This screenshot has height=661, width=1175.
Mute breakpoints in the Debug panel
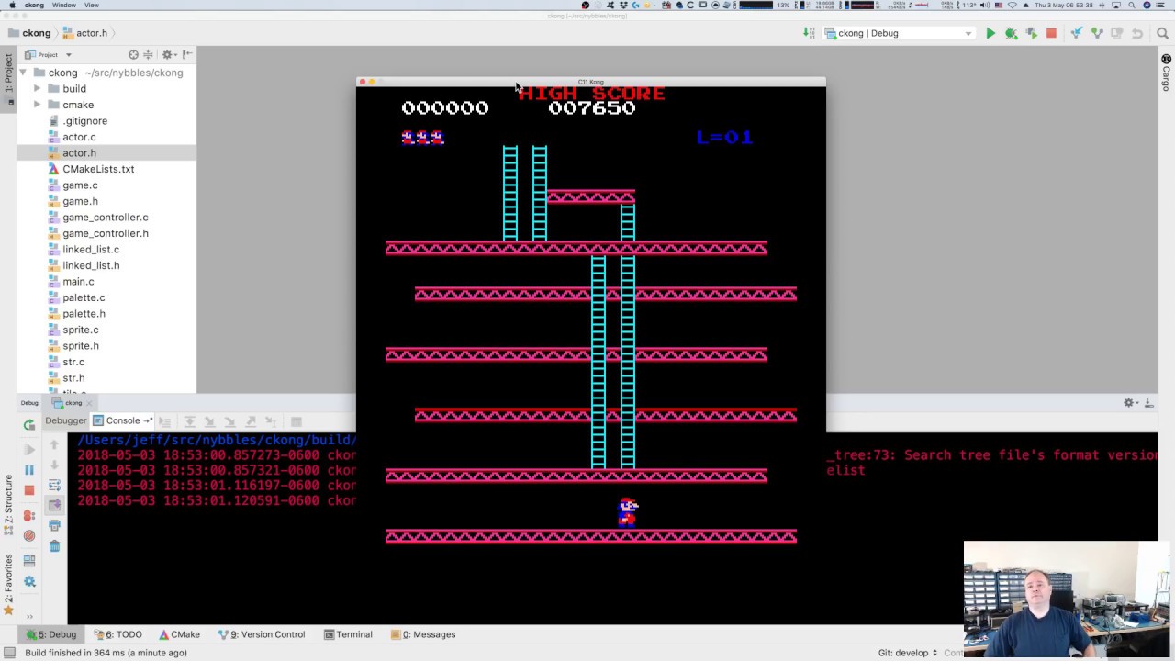click(29, 536)
